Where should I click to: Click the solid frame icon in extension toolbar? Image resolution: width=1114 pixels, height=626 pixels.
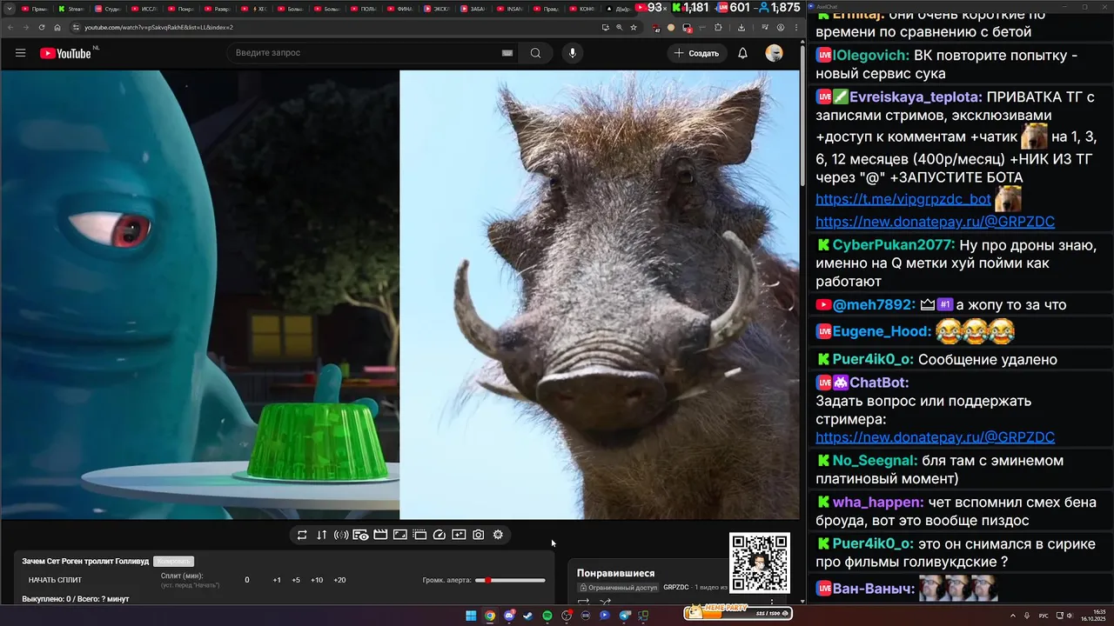pos(399,535)
